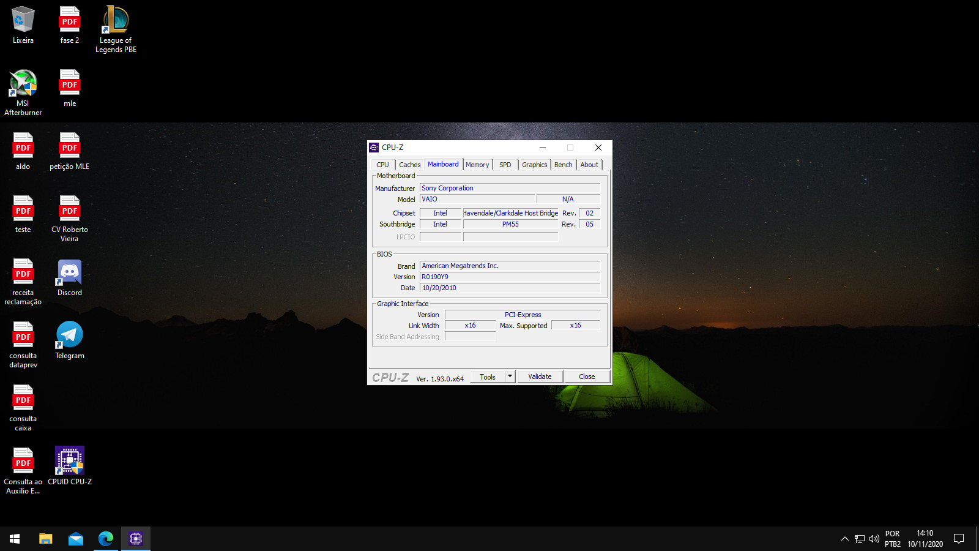This screenshot has height=551, width=979.
Task: Click the Close button in CPU-Z
Action: coord(587,377)
